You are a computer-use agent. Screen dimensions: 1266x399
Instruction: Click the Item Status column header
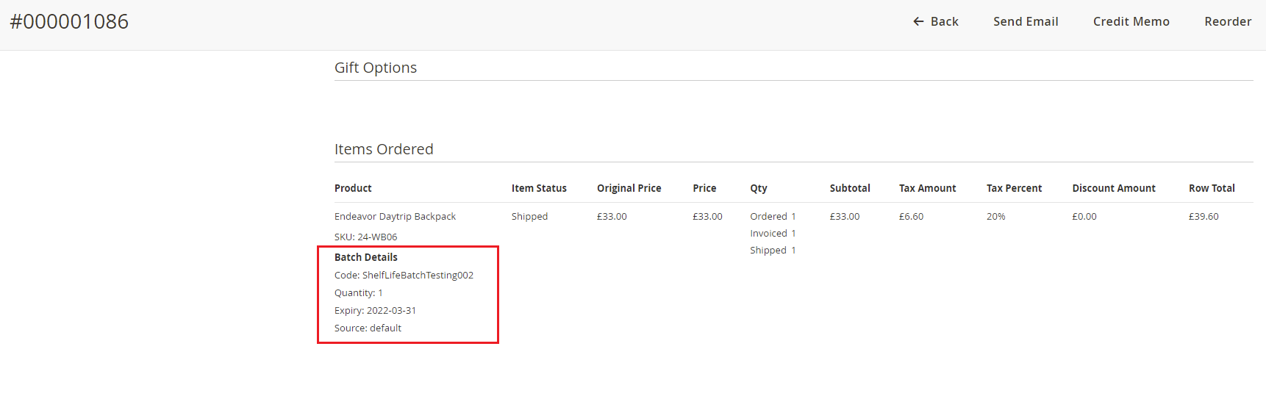539,188
